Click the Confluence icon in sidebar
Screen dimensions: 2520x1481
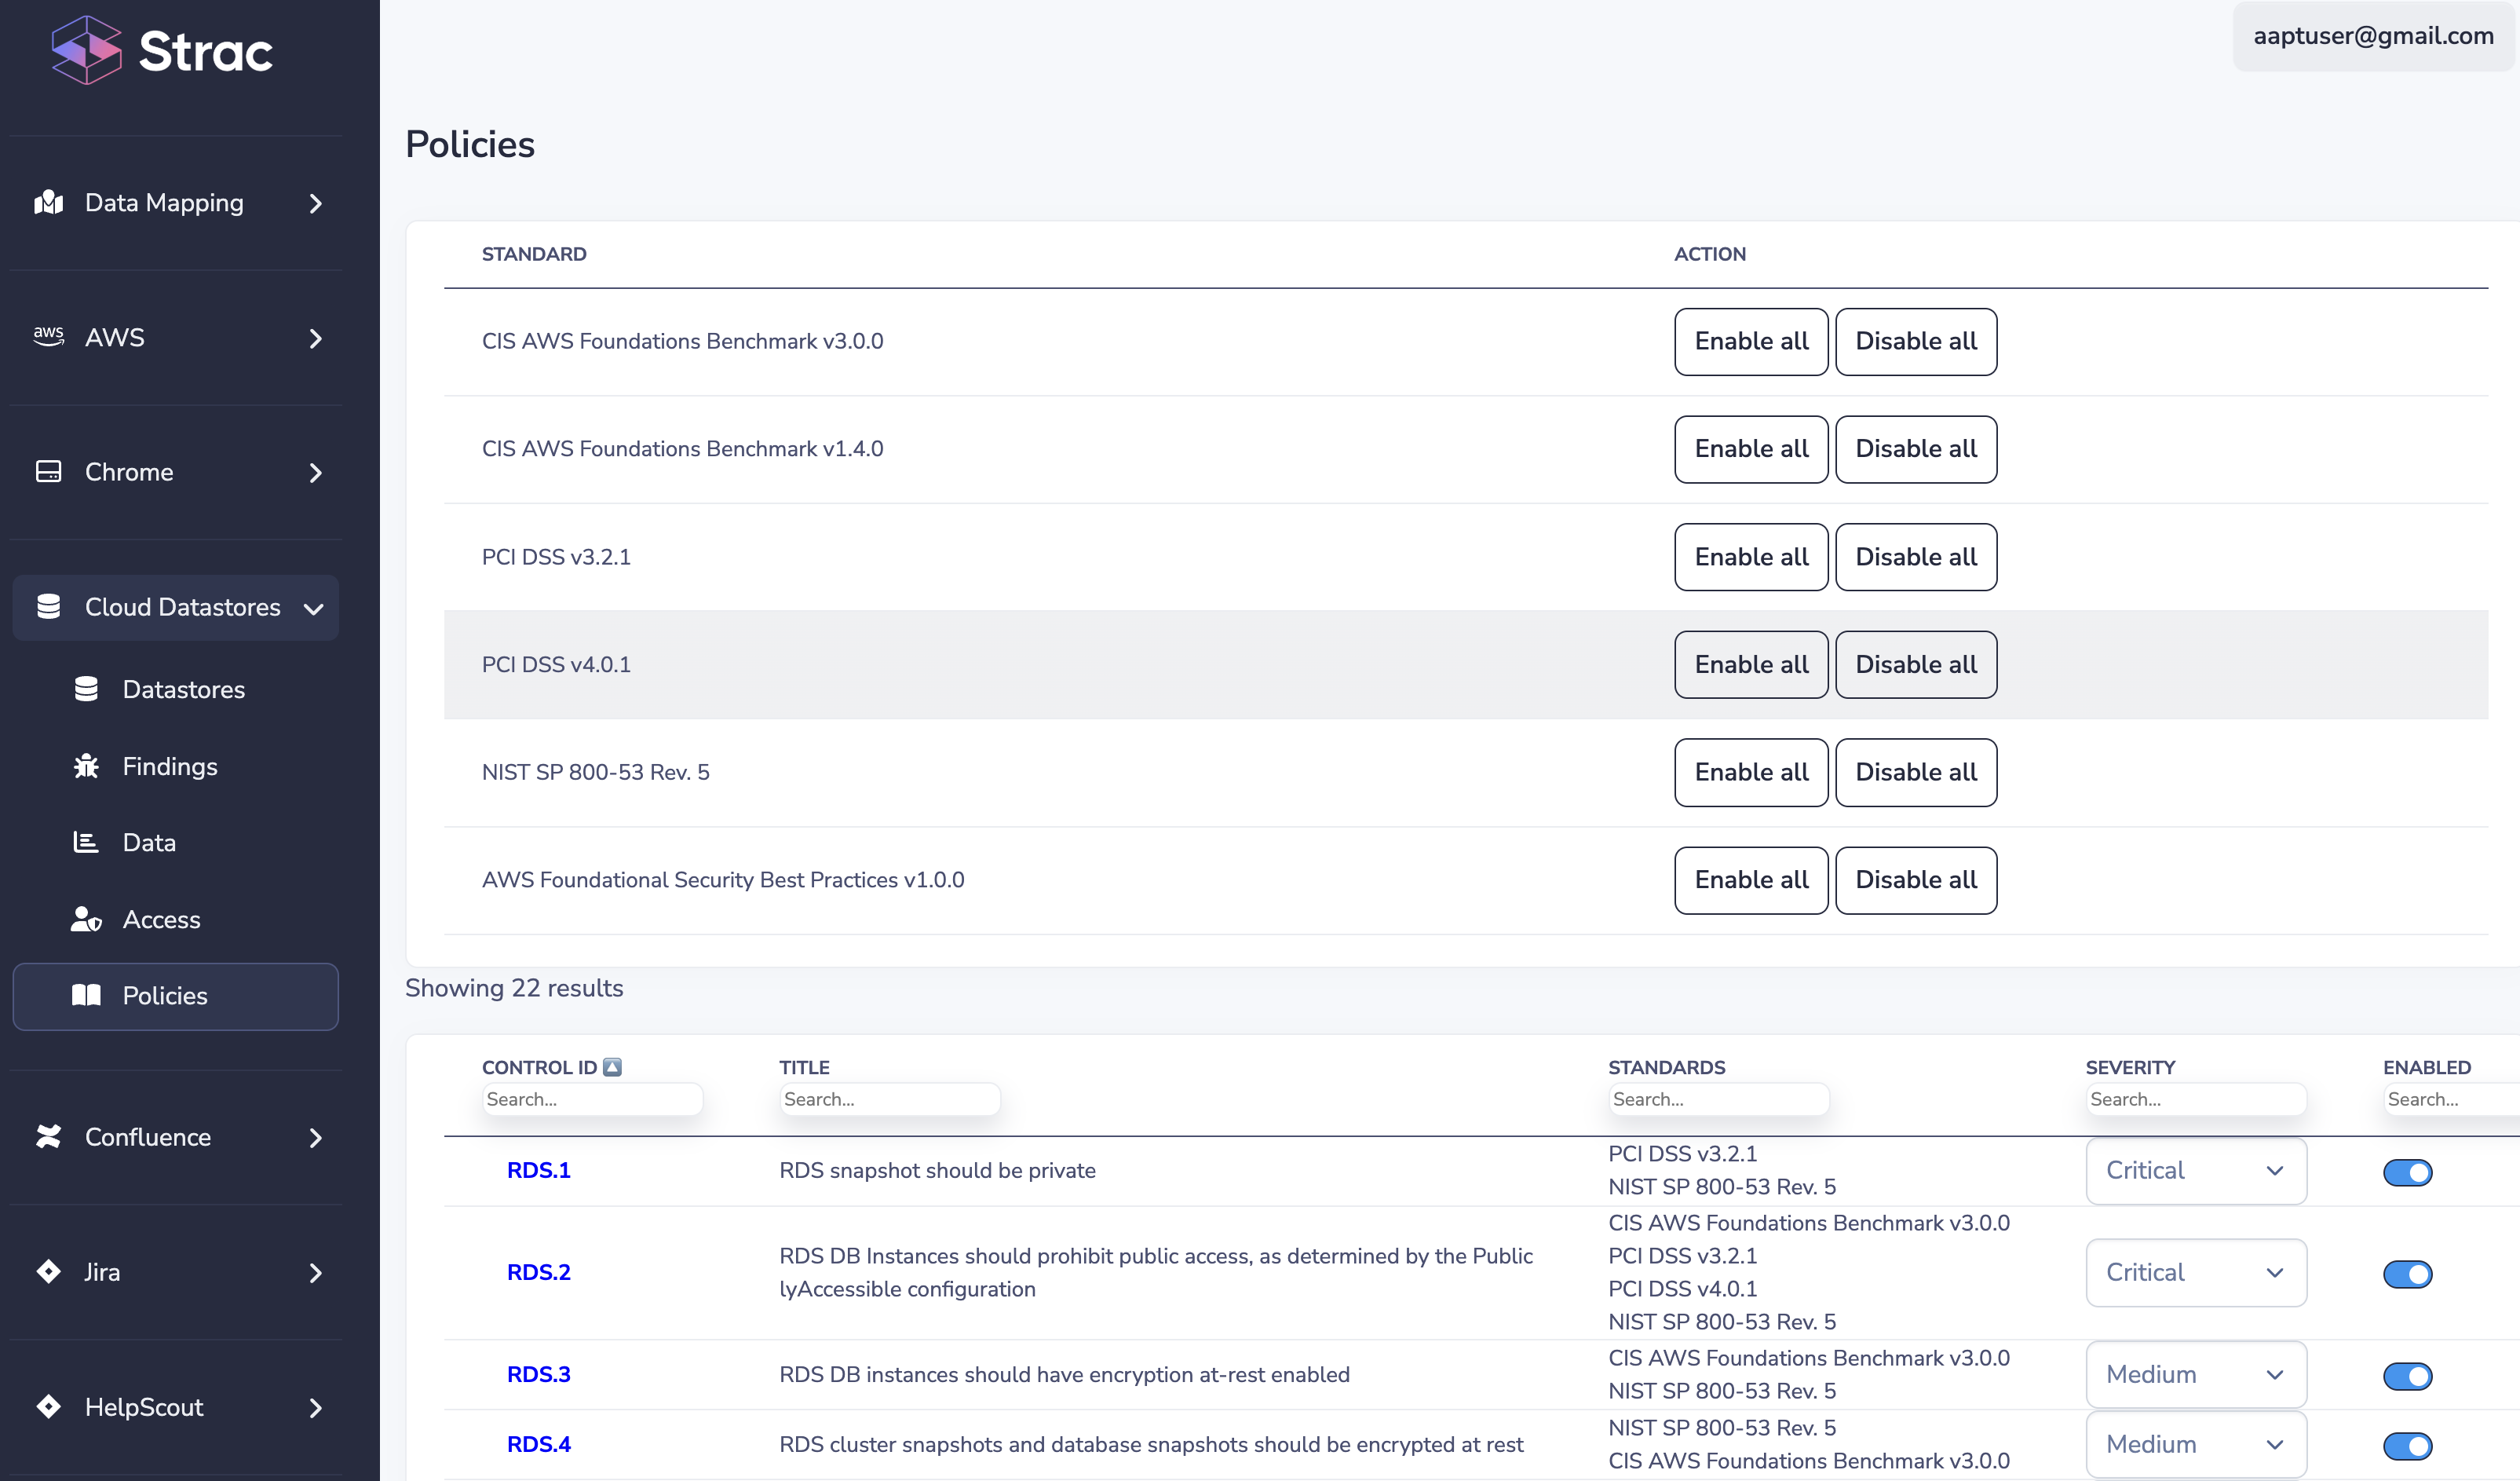pyautogui.click(x=48, y=1137)
